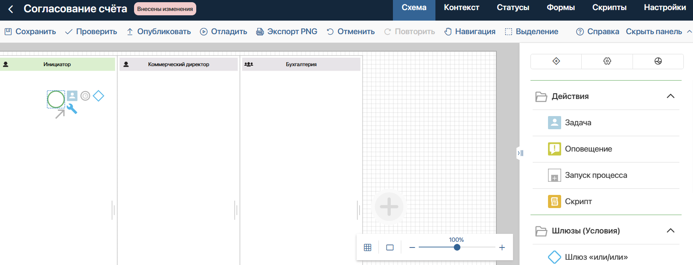The width and height of the screenshot is (693, 265).
Task: Select the green start event circle
Action: [x=56, y=99]
